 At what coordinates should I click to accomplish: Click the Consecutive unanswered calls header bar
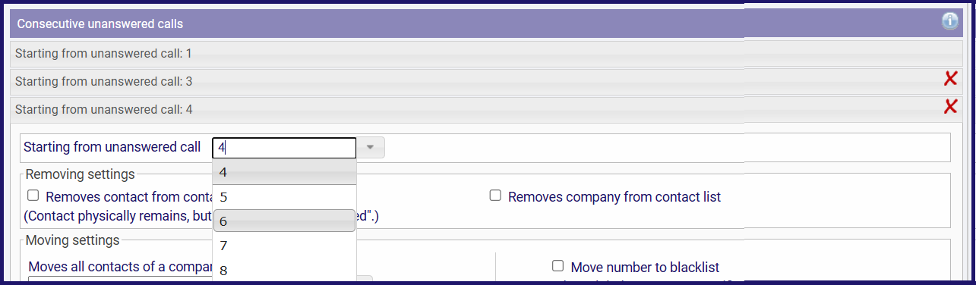coord(486,23)
